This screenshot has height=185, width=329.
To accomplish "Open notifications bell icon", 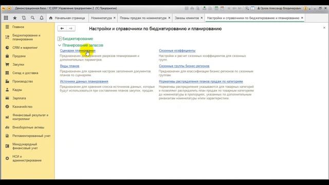I will tap(42, 18).
